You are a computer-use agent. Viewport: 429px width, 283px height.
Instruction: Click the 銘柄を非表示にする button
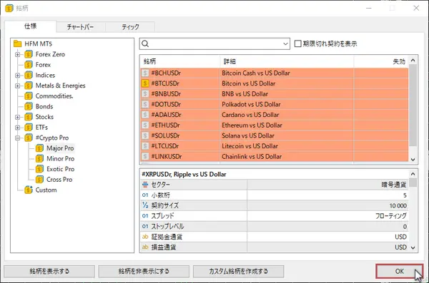pos(144,272)
